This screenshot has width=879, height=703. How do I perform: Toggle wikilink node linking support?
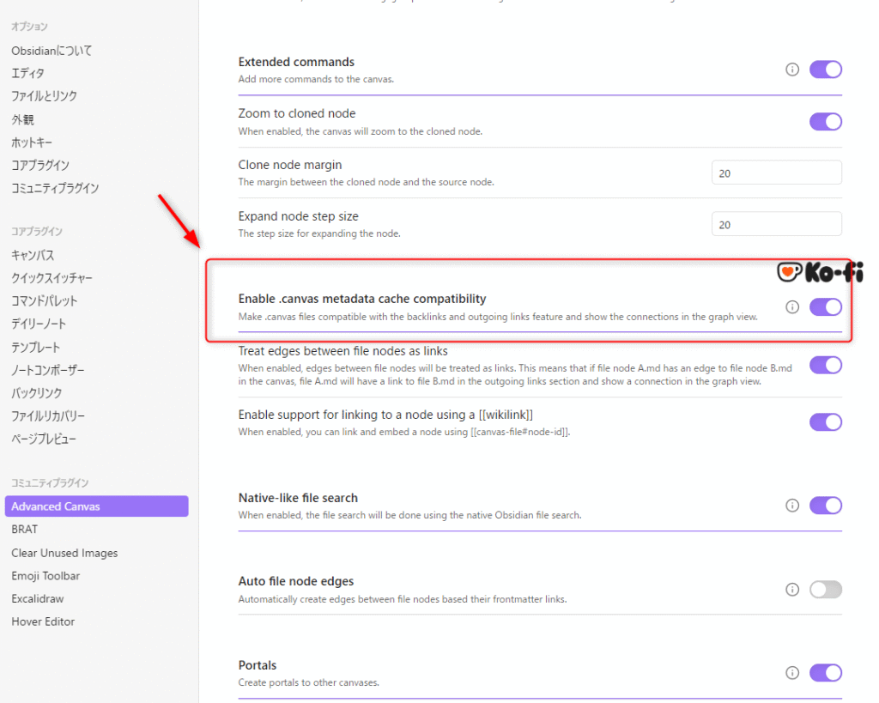tap(825, 421)
